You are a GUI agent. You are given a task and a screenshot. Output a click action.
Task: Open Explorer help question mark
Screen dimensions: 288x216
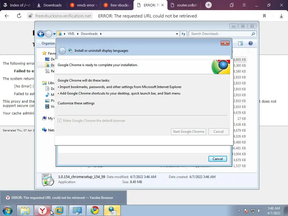point(251,43)
